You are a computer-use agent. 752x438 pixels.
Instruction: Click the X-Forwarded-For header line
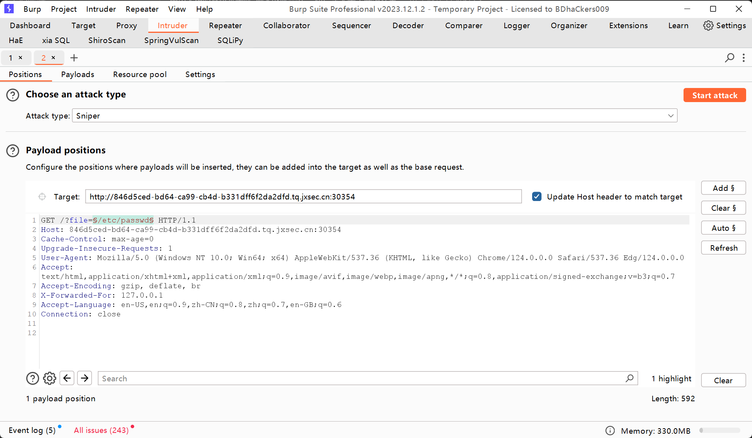[x=102, y=295]
